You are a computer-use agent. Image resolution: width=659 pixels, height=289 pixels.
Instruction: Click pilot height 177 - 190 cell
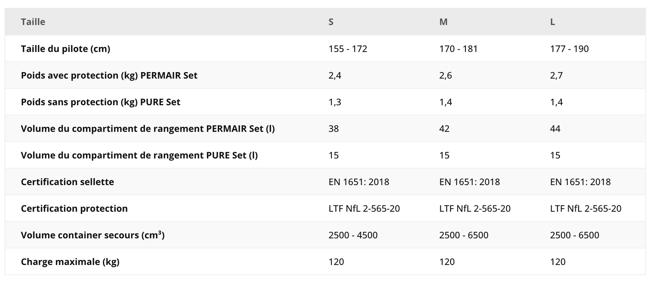pyautogui.click(x=569, y=49)
